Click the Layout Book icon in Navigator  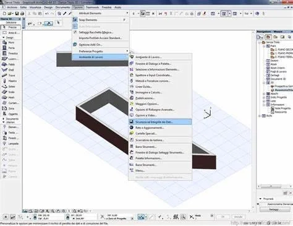[x=282, y=37]
